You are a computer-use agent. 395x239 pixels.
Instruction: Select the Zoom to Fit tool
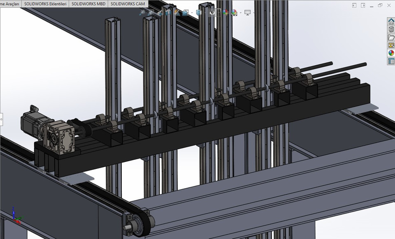click(143, 12)
